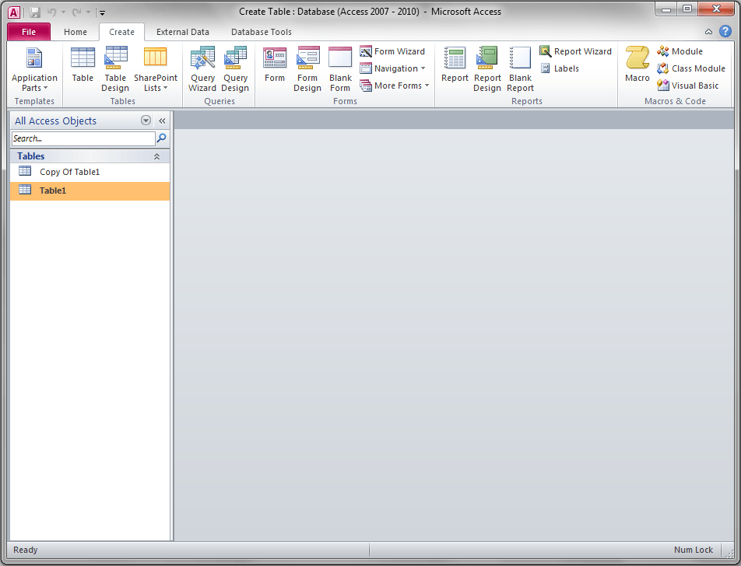Click the Undo button
Viewport: 741px width, 566px height.
click(52, 12)
